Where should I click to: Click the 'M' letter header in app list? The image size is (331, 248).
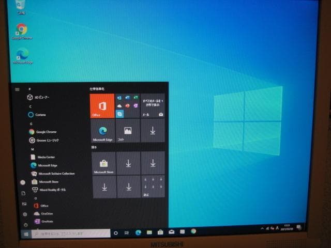[33, 149]
